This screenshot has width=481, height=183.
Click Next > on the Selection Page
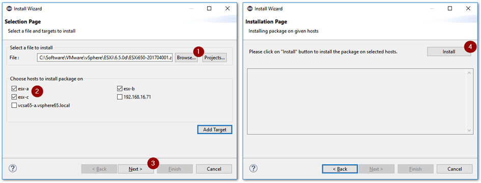[x=136, y=169]
